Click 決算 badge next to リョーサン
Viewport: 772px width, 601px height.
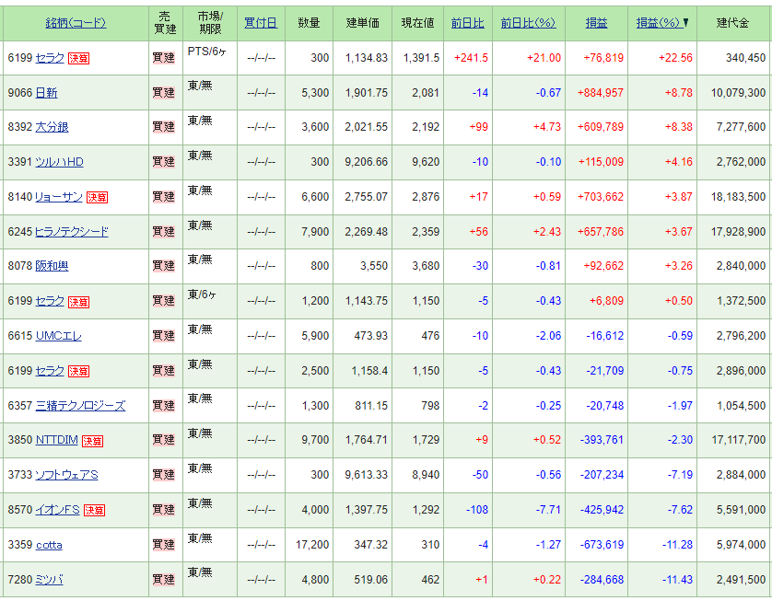pyautogui.click(x=97, y=197)
